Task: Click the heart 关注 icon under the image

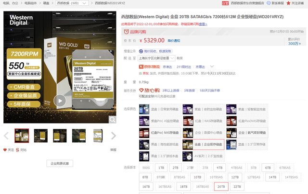Action: 5,150
